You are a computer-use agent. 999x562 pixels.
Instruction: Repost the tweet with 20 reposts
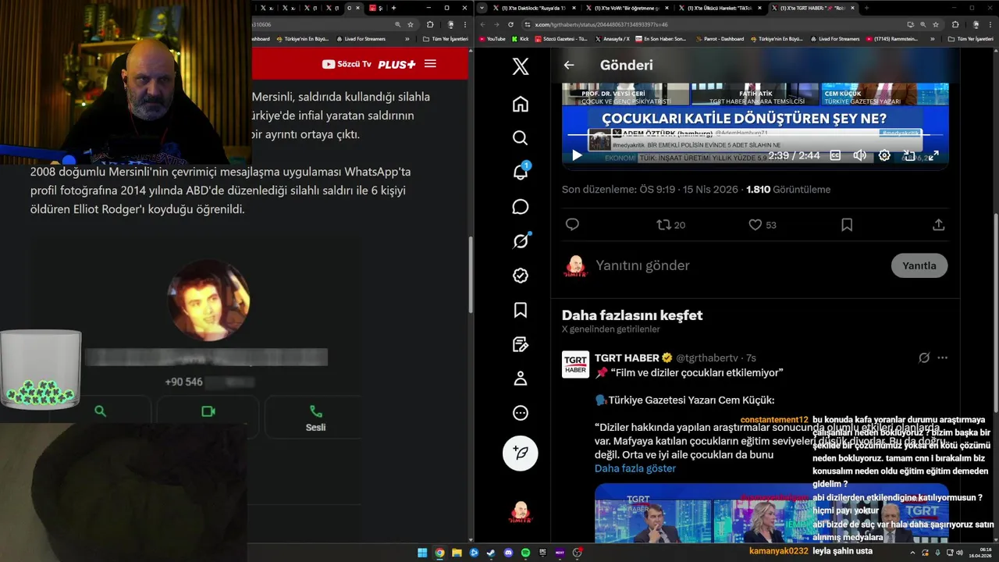(x=670, y=225)
